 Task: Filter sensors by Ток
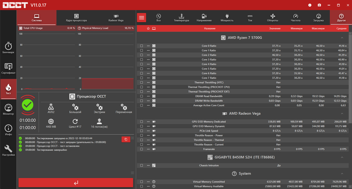[250, 18]
